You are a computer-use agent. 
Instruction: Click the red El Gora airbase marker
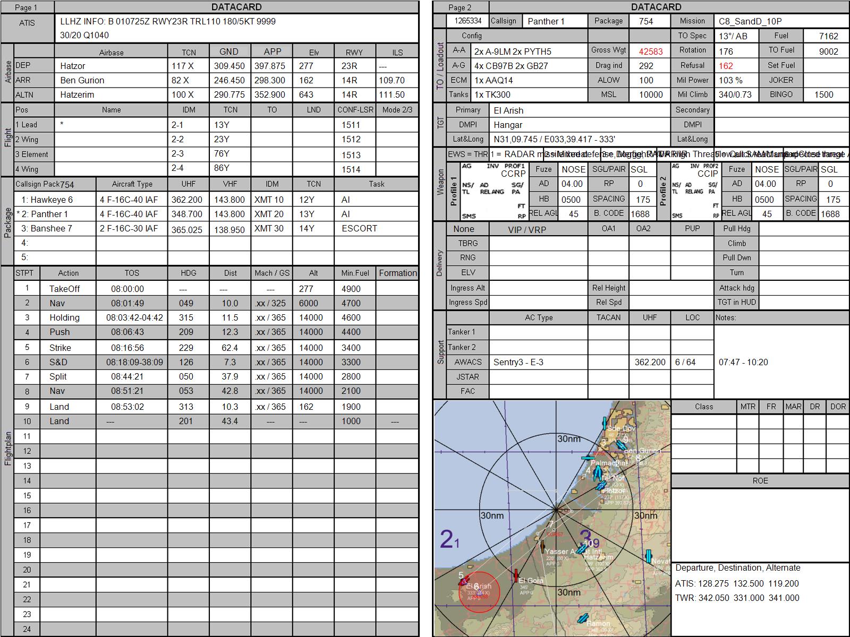coord(516,575)
